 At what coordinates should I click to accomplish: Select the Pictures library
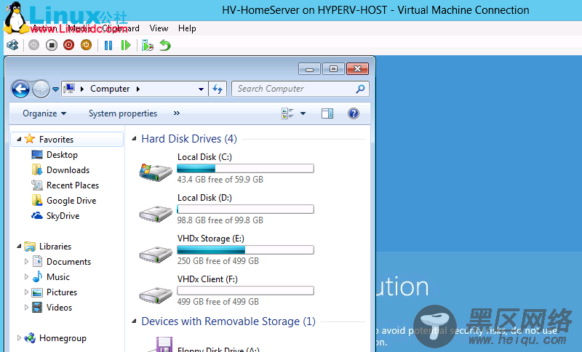[x=62, y=292]
